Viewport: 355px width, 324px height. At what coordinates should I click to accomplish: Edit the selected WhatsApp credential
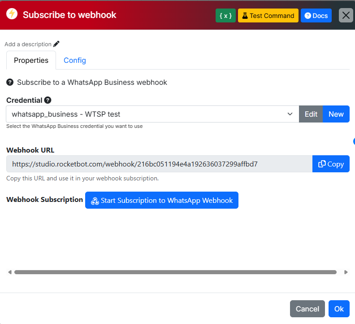pos(311,114)
